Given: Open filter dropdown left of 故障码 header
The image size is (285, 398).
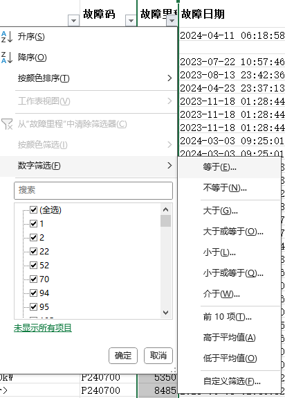Looking at the screenshot, I should tap(74, 21).
